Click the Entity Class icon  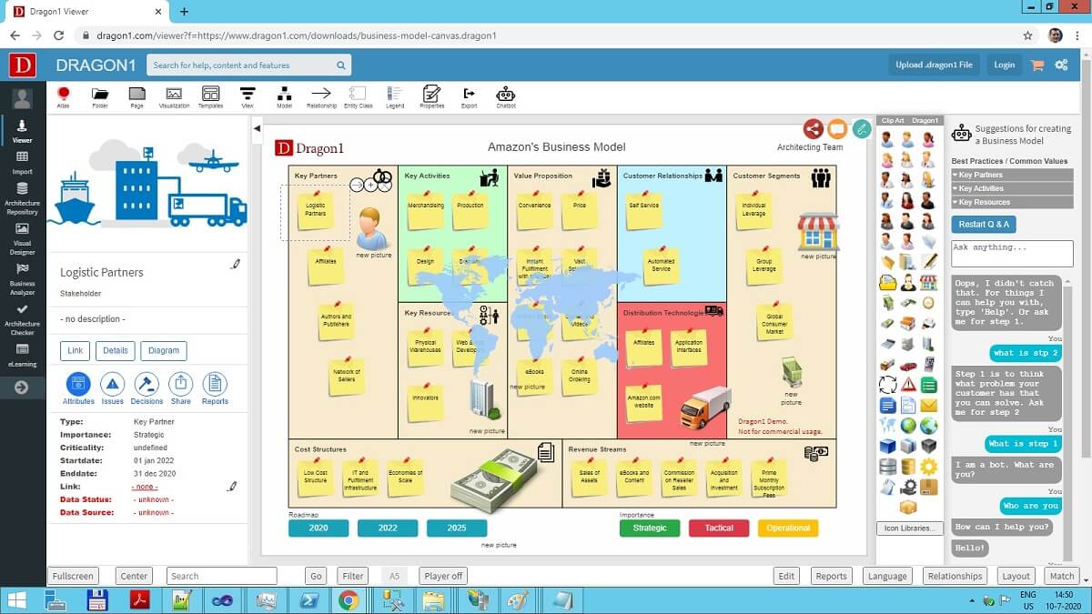[x=359, y=96]
